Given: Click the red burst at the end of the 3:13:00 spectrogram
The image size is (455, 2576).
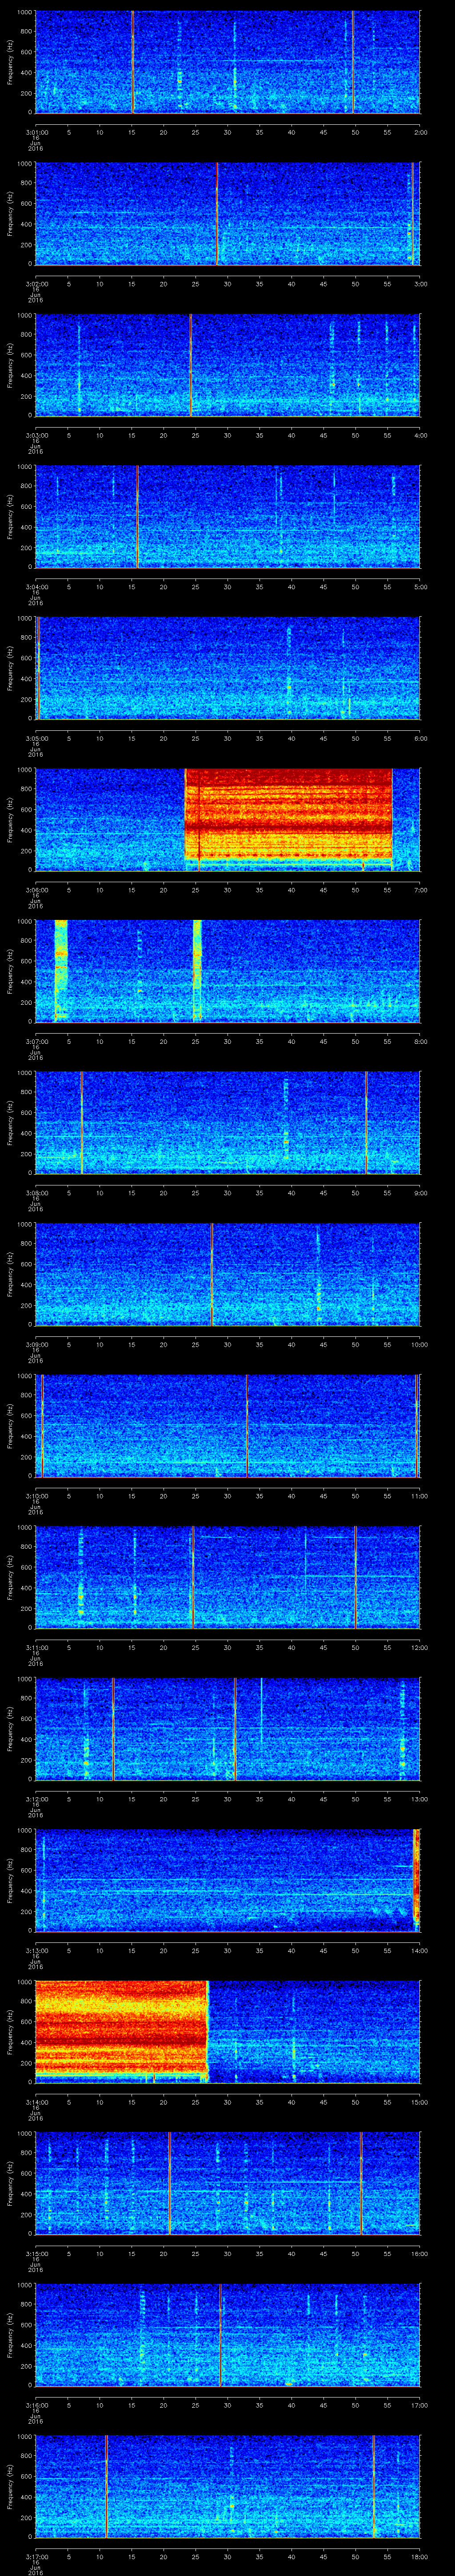Looking at the screenshot, I should point(417,1880).
